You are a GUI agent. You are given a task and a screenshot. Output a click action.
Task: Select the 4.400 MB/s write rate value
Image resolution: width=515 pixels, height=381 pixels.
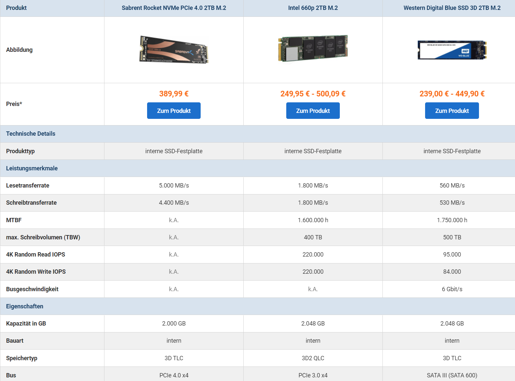coord(174,203)
